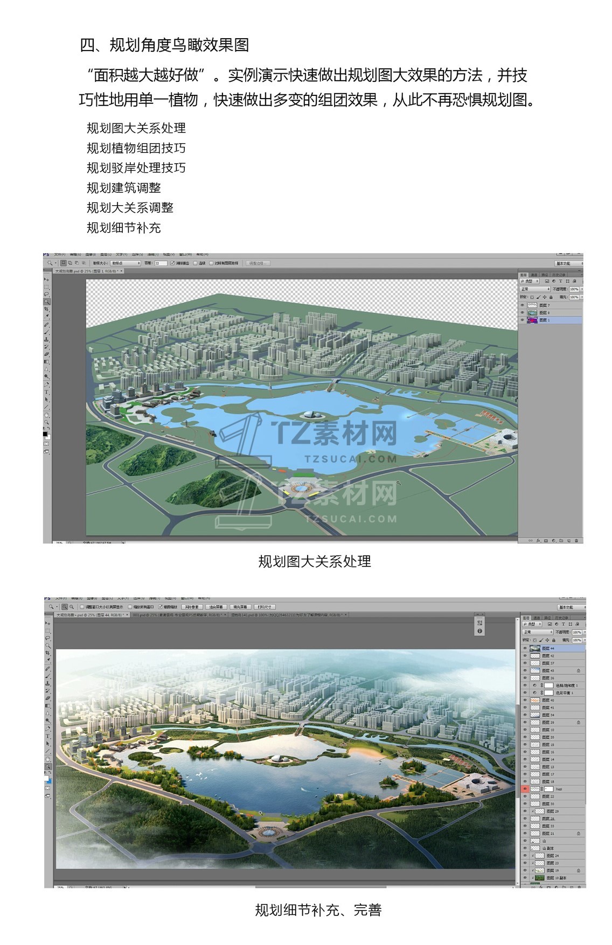This screenshot has width=612, height=945.
Task: Toggle 连续 checkbox in upper Photoshop options bar
Action: [x=195, y=263]
